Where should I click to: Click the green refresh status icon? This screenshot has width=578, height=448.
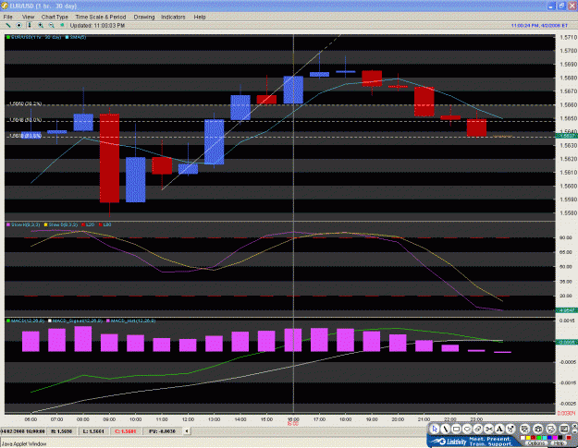click(62, 25)
